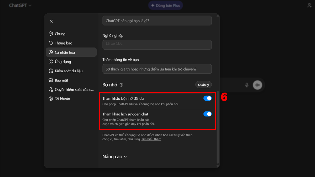Click the microphone icon in the chat bar
The image size is (315, 177).
[x=246, y=85]
